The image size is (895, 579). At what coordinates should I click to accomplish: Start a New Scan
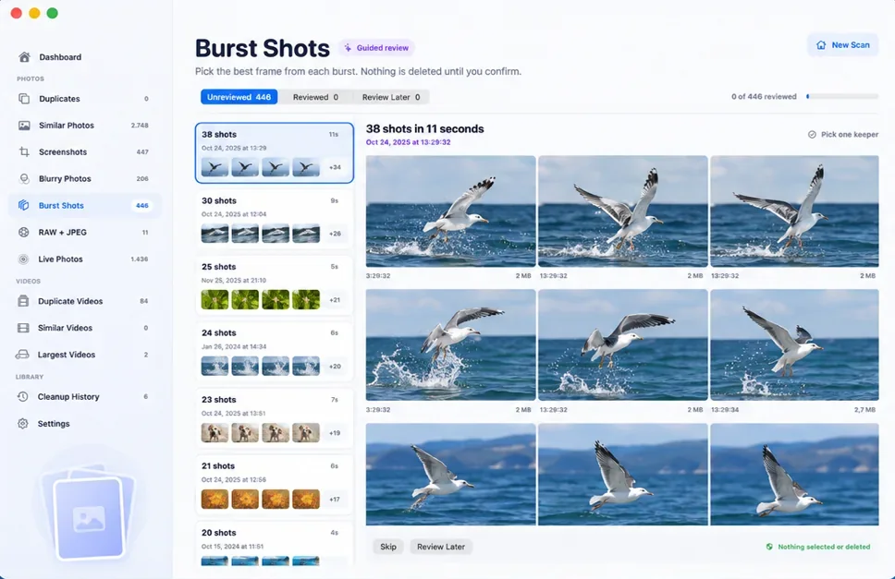coord(842,45)
